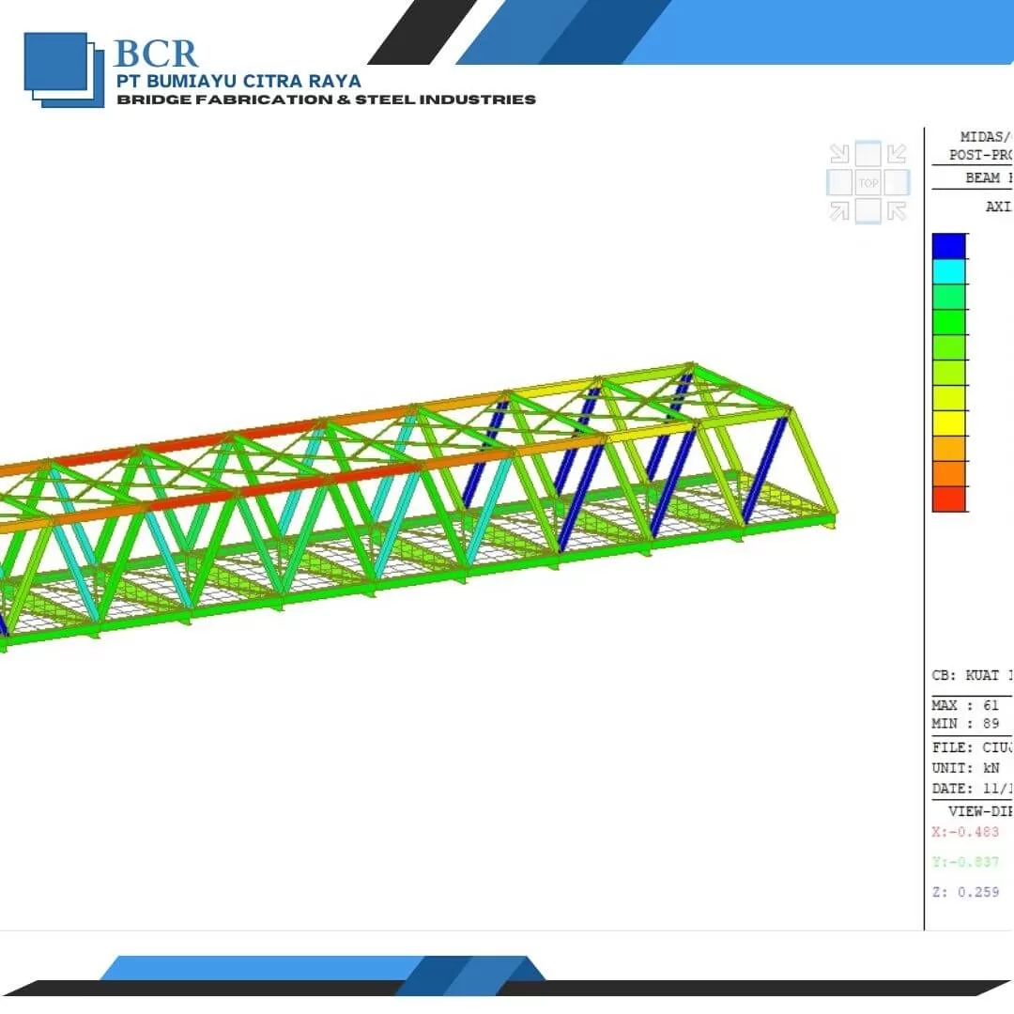Click the 'PT BUMIAYU CITRA RAYA' title text

coord(238,81)
